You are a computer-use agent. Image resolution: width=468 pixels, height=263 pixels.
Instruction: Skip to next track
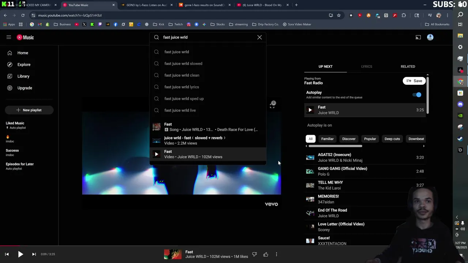34,254
